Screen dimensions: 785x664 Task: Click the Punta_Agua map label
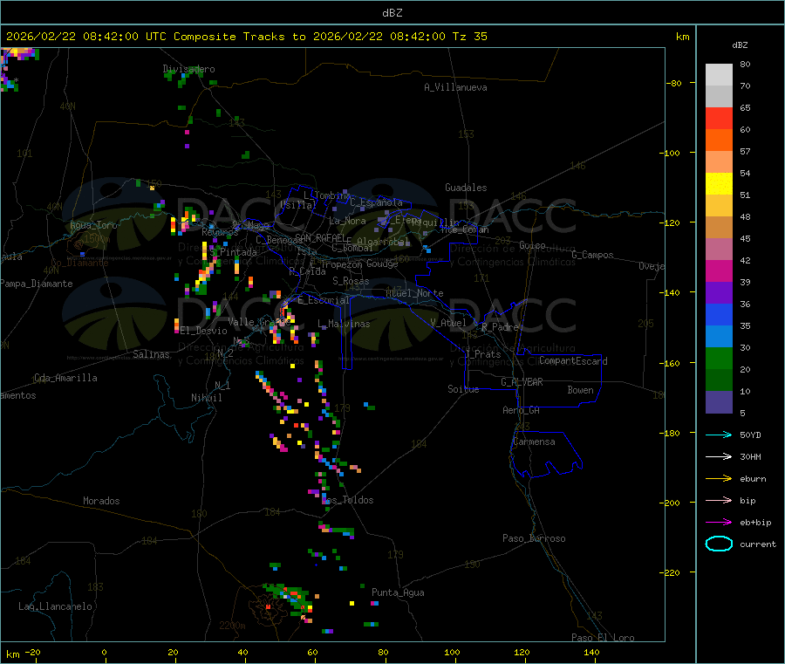tap(398, 592)
